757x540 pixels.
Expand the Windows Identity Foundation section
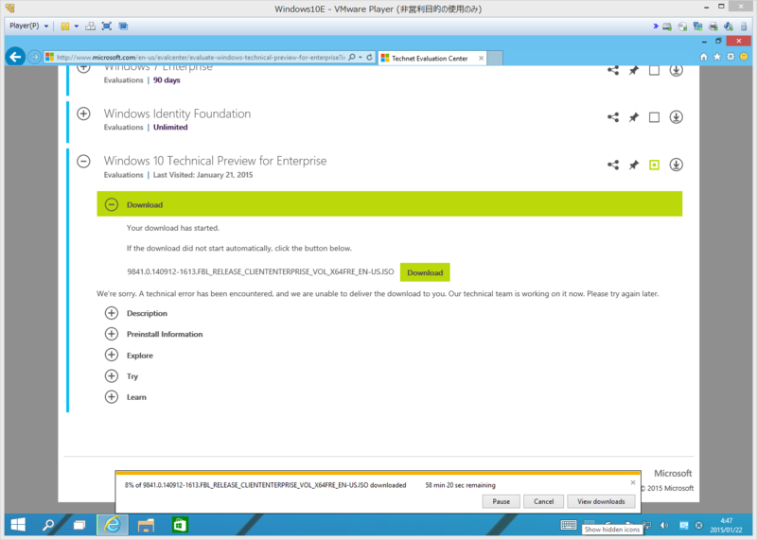[83, 113]
